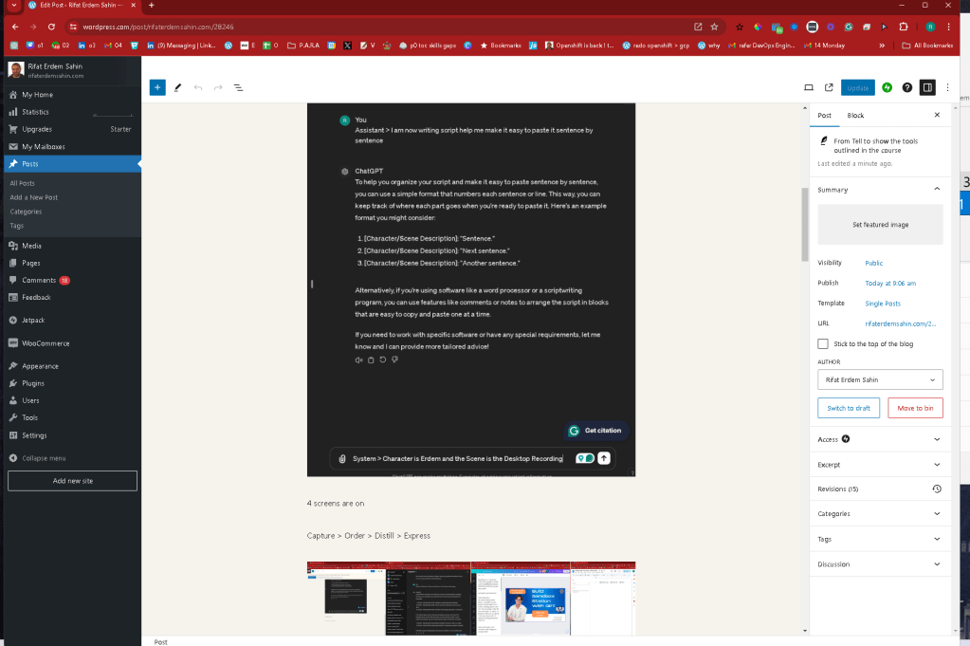The image size is (970, 646).
Task: Click the regenerate icon in chat image
Action: click(383, 360)
